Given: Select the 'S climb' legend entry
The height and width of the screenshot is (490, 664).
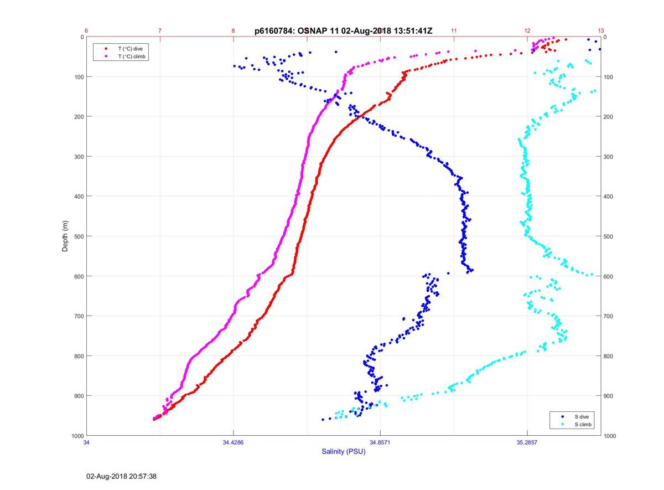Looking at the screenshot, I should point(583,424).
